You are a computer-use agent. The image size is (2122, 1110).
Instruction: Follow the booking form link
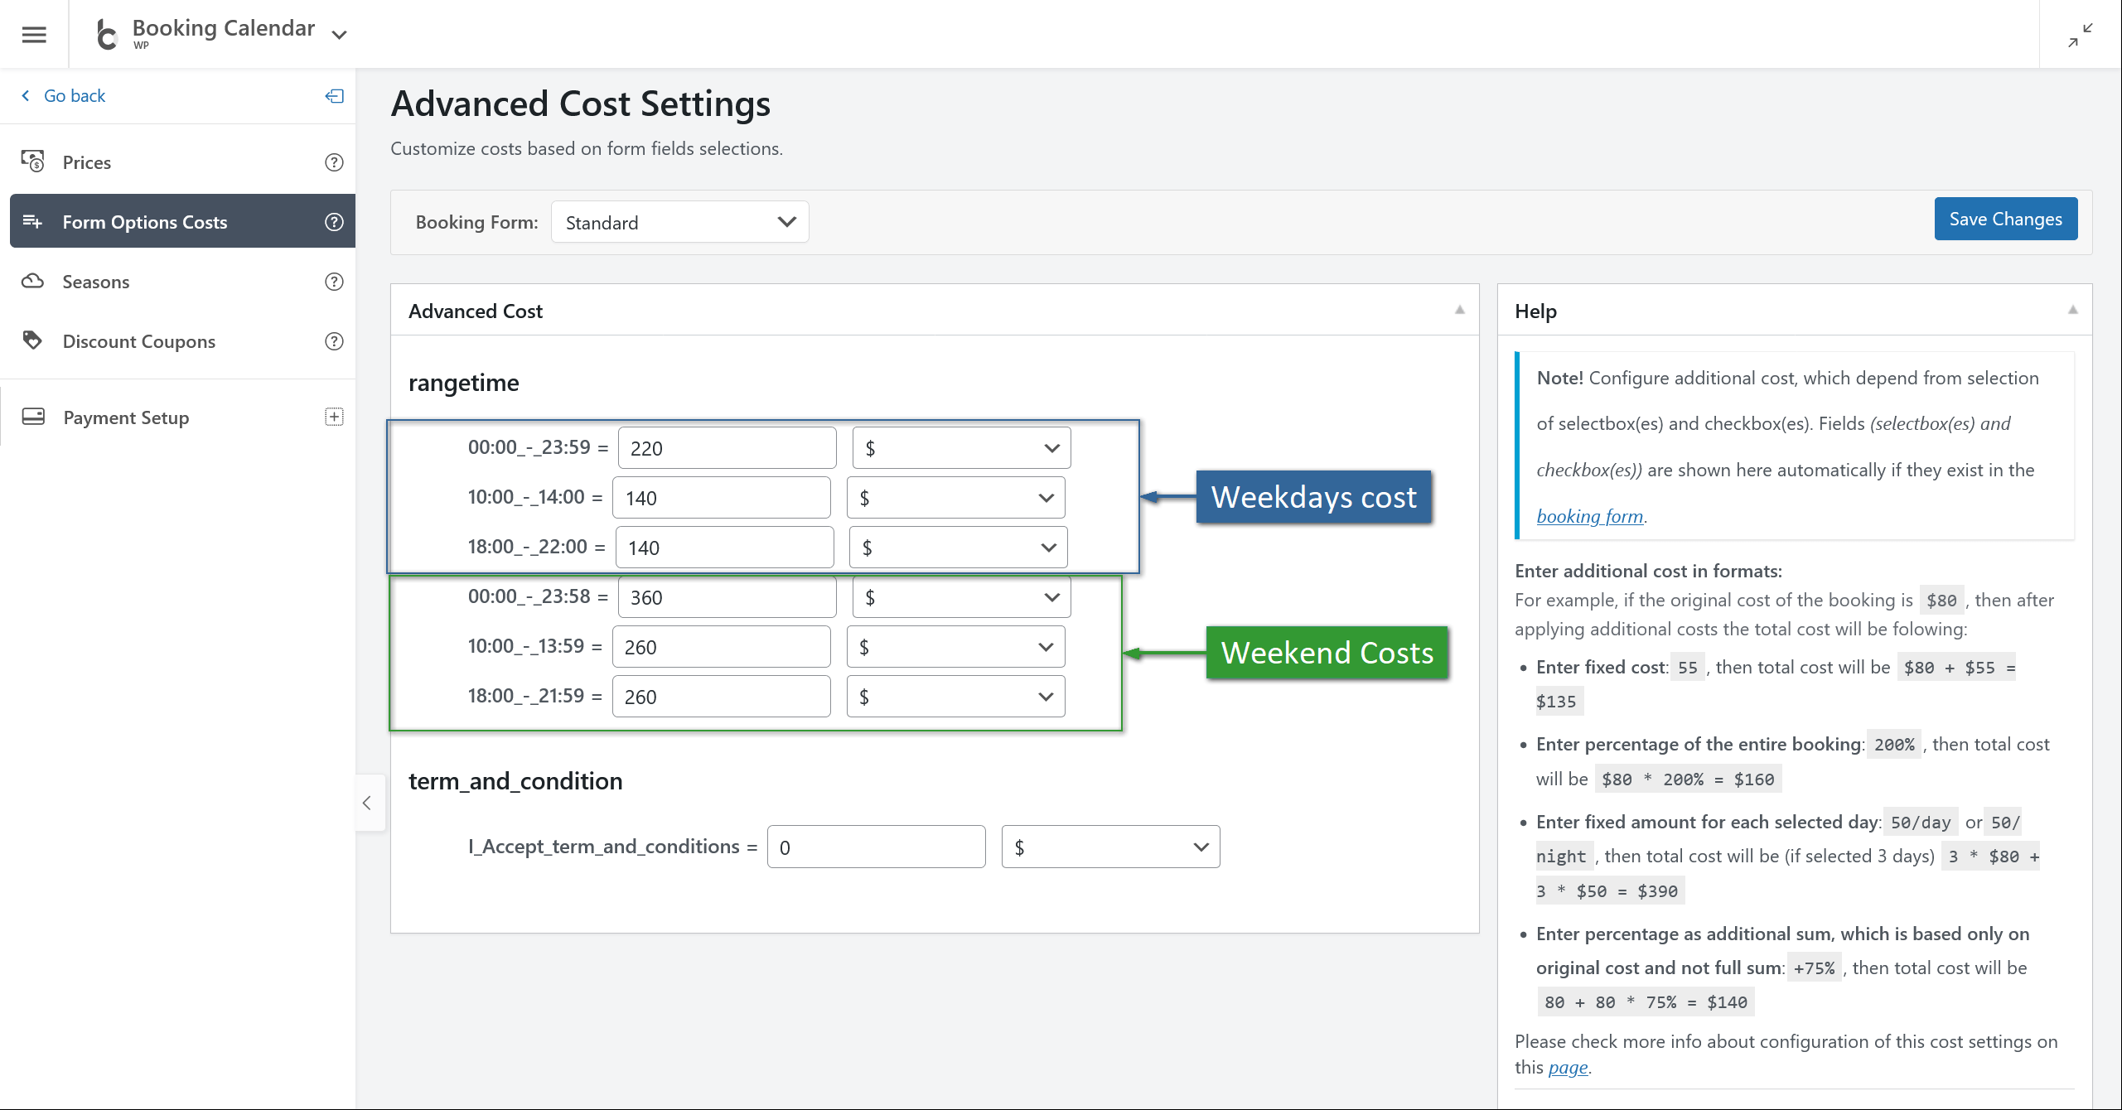pos(1589,516)
